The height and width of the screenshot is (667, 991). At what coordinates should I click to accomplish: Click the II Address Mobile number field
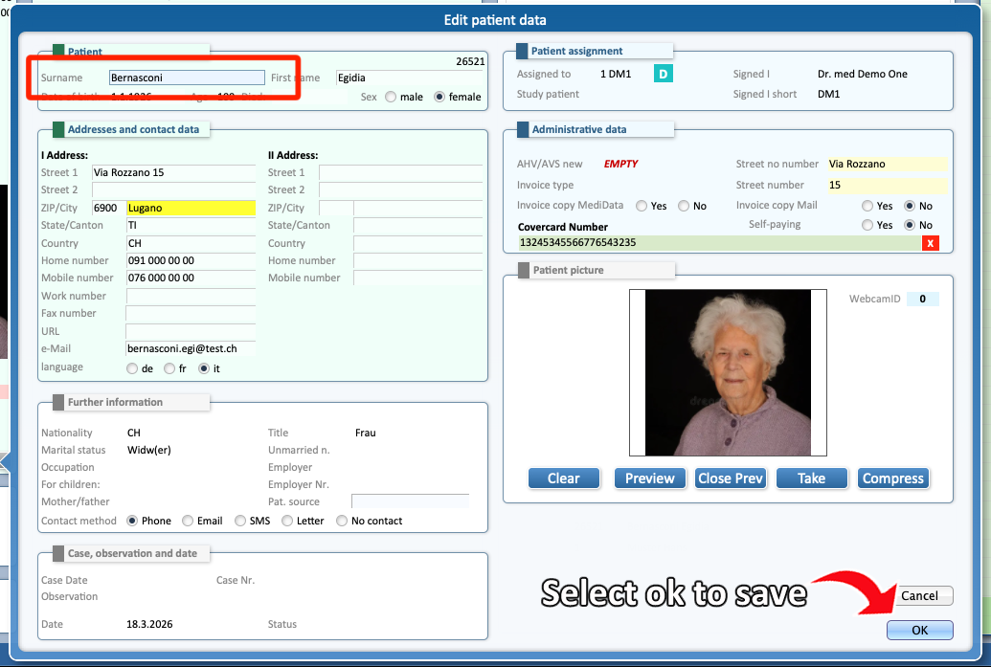[x=417, y=278]
